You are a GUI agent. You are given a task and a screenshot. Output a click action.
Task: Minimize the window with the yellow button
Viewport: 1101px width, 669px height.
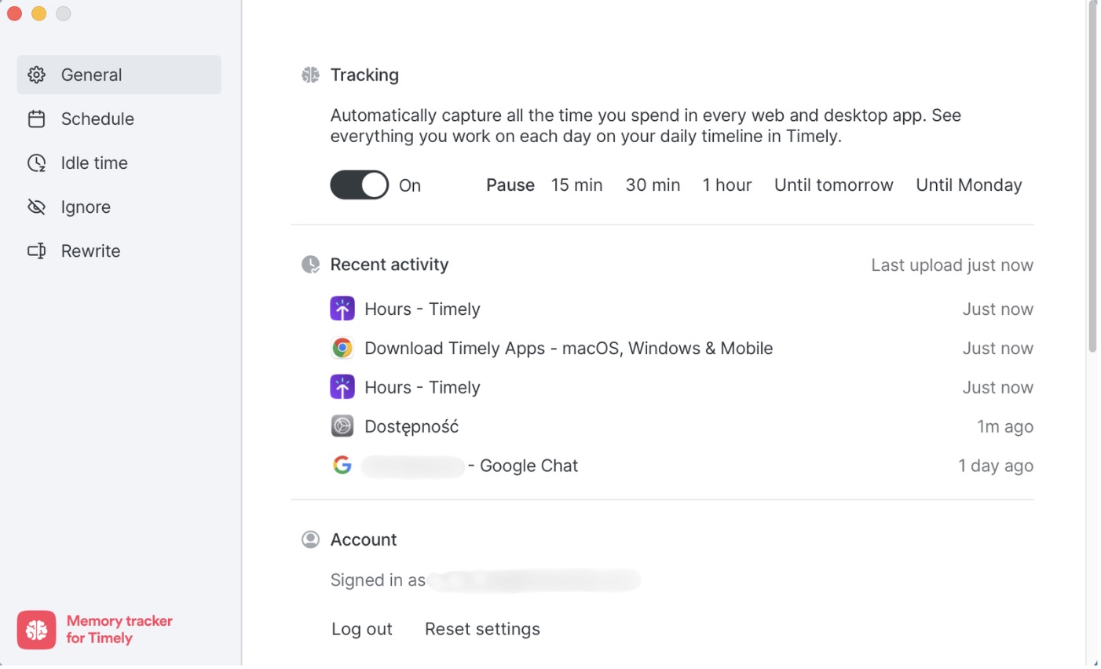38,13
